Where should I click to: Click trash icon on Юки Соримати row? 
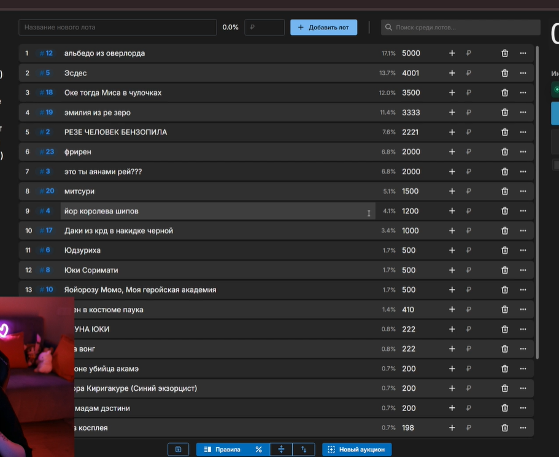coord(504,270)
